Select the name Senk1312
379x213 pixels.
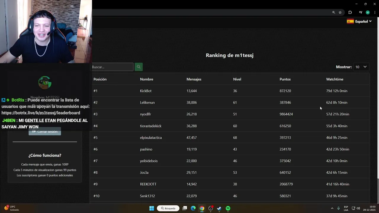tap(147, 196)
